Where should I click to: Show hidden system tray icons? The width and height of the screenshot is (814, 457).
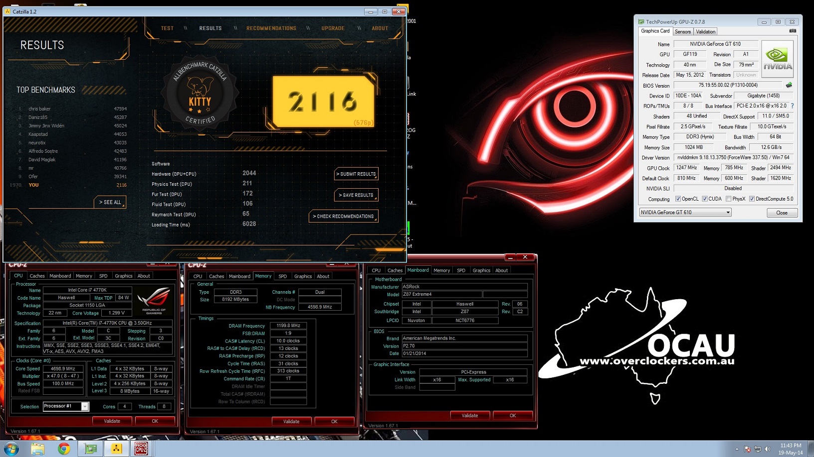coord(737,449)
